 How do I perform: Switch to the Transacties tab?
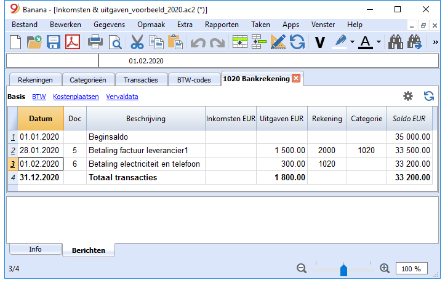point(141,80)
